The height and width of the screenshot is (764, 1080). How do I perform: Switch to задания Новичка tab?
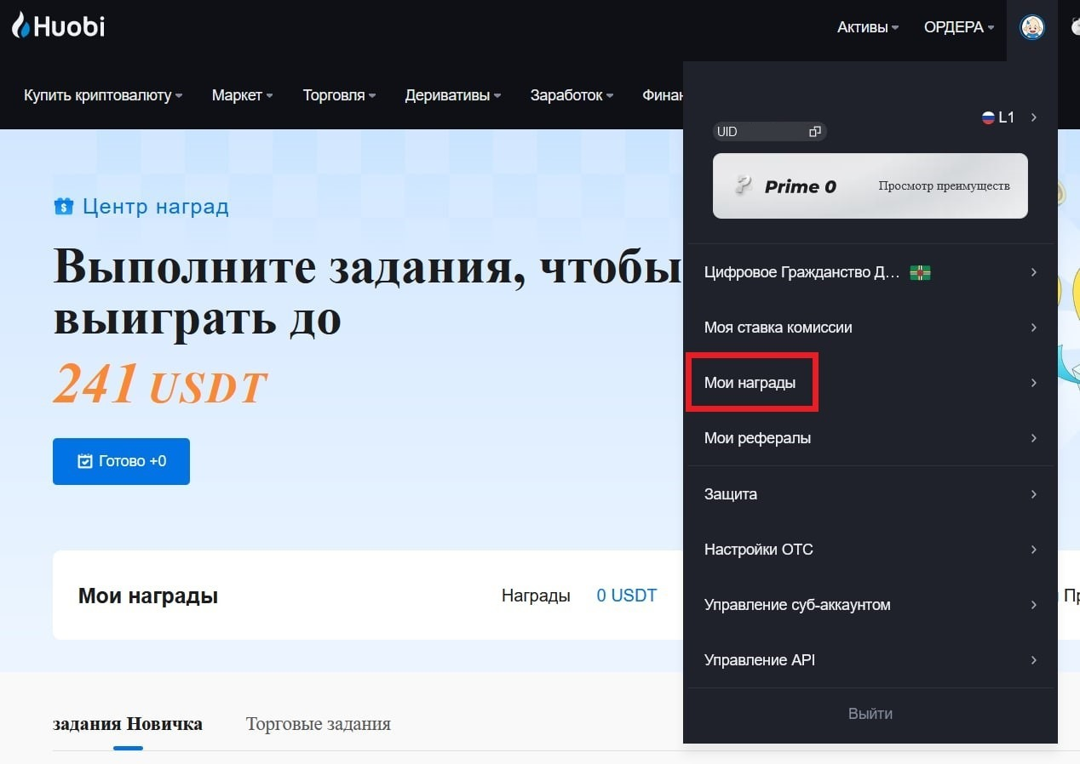coord(128,724)
